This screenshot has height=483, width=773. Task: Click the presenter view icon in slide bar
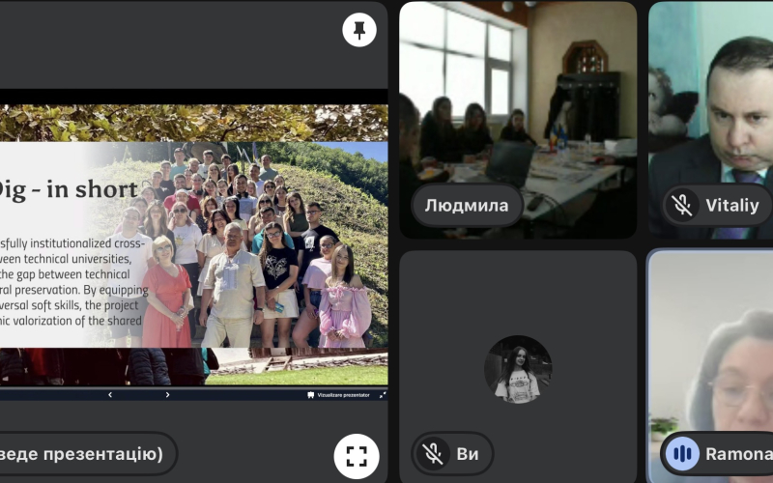pyautogui.click(x=310, y=395)
